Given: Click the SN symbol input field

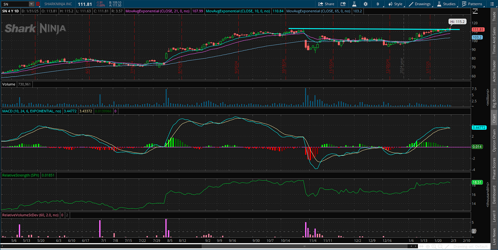Looking at the screenshot, I should [15, 4].
